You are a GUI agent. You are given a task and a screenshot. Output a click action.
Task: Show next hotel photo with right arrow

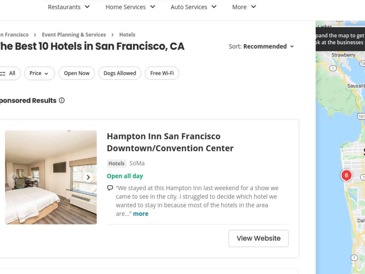(x=88, y=178)
